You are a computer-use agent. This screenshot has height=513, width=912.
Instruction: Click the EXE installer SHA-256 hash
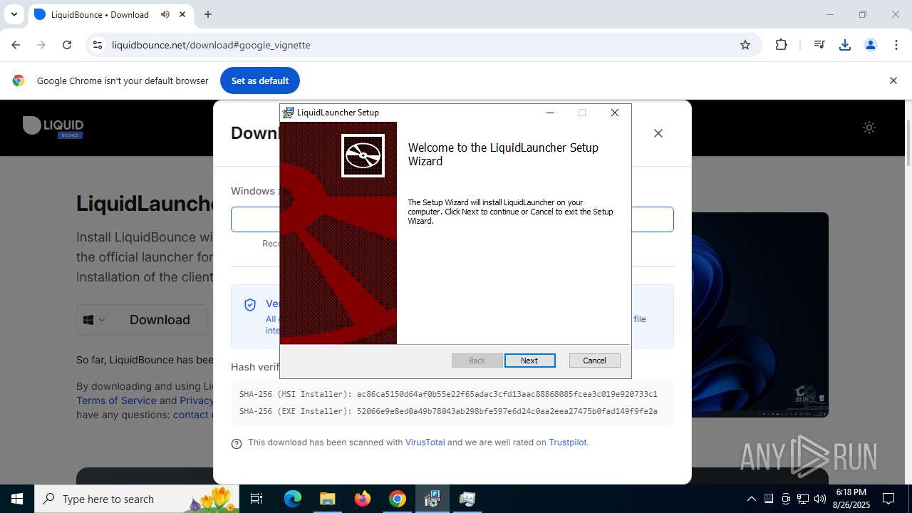click(507, 411)
